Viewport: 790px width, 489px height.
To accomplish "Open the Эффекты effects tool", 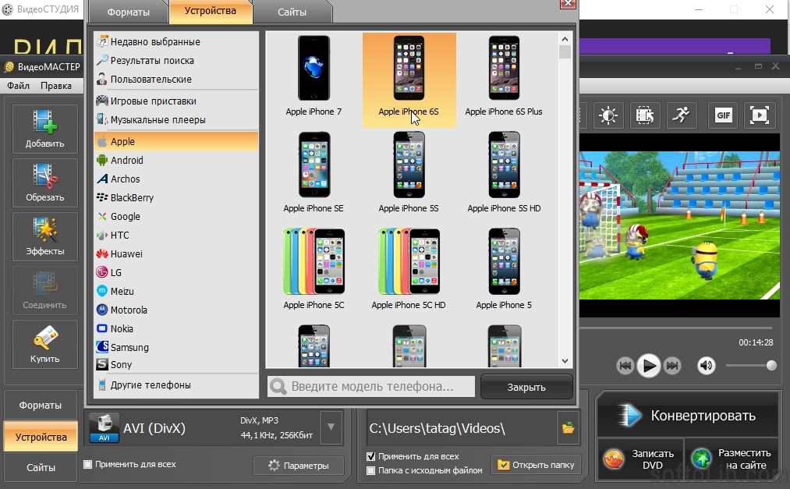I will (44, 236).
